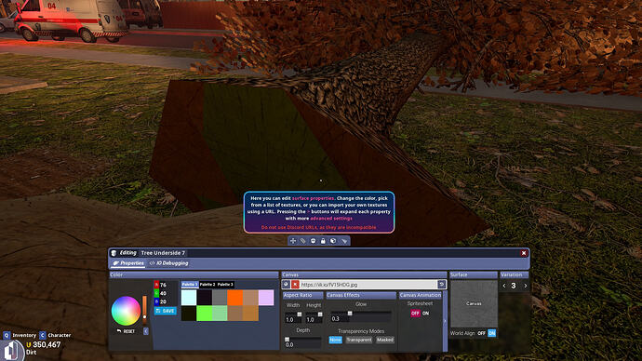Close the Tree Underside 7 editing panel
This screenshot has width=642, height=361.
point(524,253)
